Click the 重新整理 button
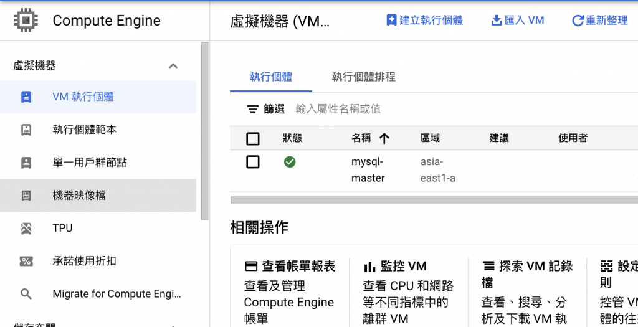This screenshot has width=638, height=327. [600, 21]
